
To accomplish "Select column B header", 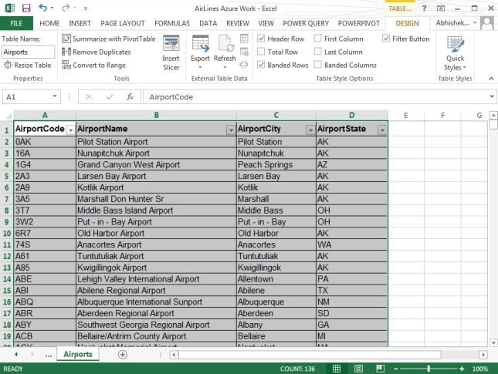I will 156,115.
